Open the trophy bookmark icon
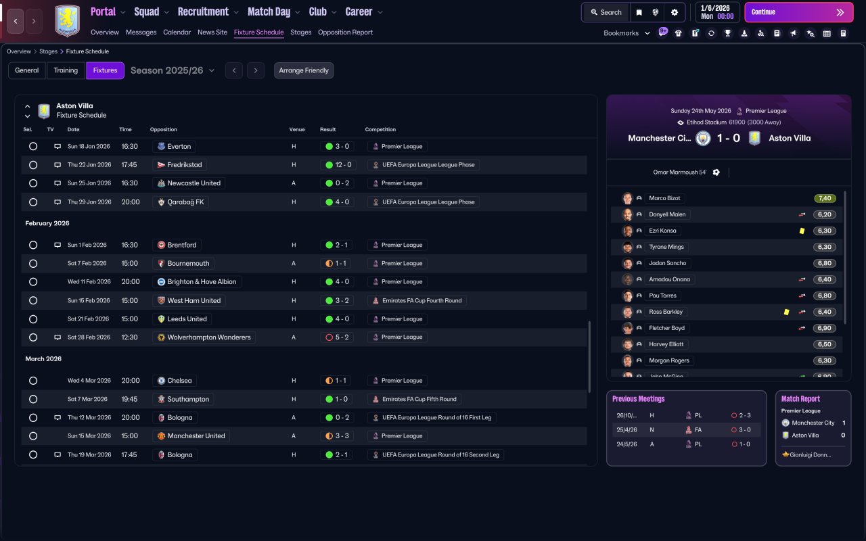866x541 pixels. click(728, 33)
